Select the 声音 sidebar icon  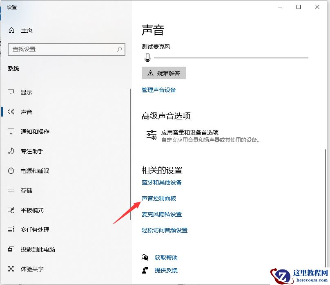[x=11, y=112]
